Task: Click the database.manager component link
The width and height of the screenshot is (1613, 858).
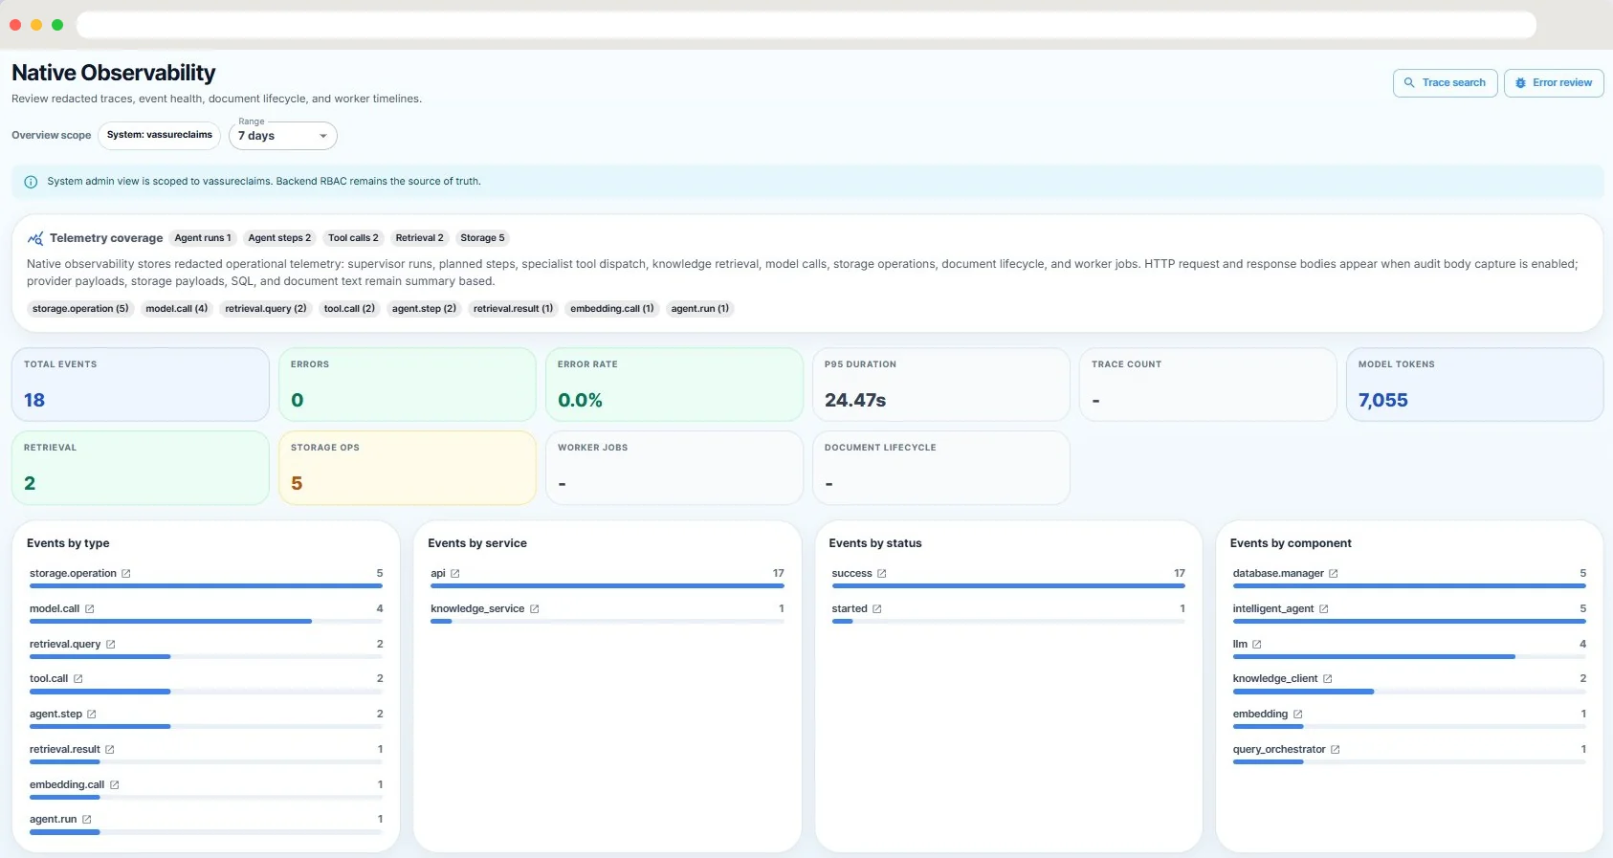Action: click(x=1278, y=574)
